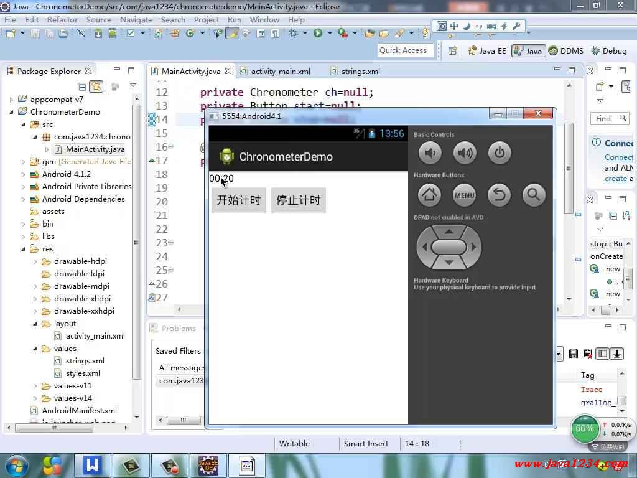The height and width of the screenshot is (478, 637).
Task: Switch to the Java EE perspective
Action: coord(487,51)
